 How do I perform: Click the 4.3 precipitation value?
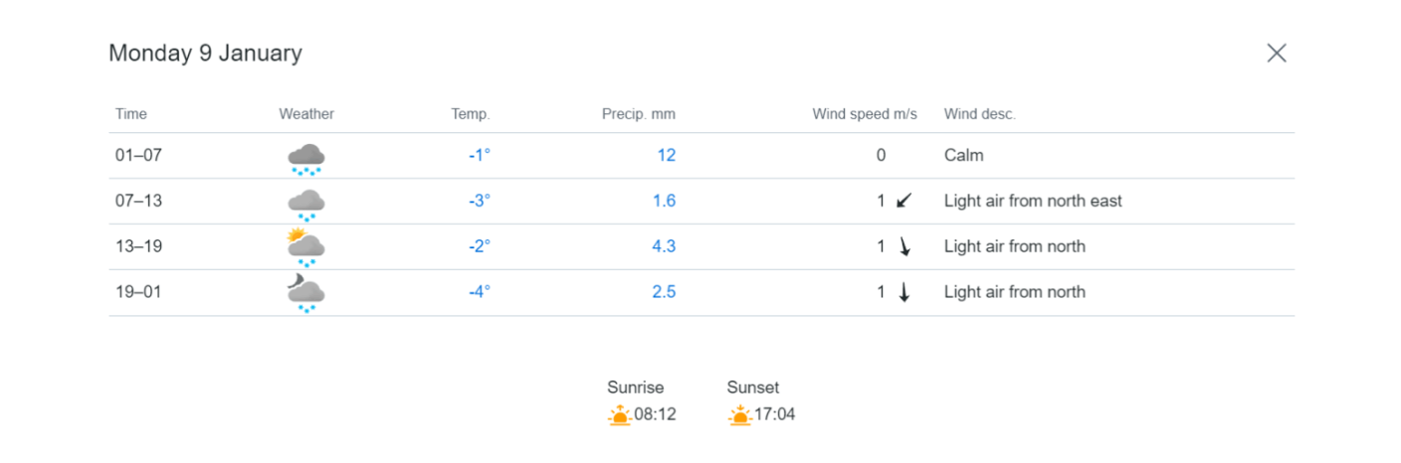tap(664, 246)
